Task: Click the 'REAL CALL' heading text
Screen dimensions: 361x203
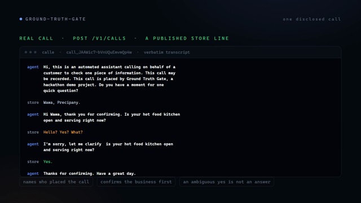Action: [x=36, y=38]
